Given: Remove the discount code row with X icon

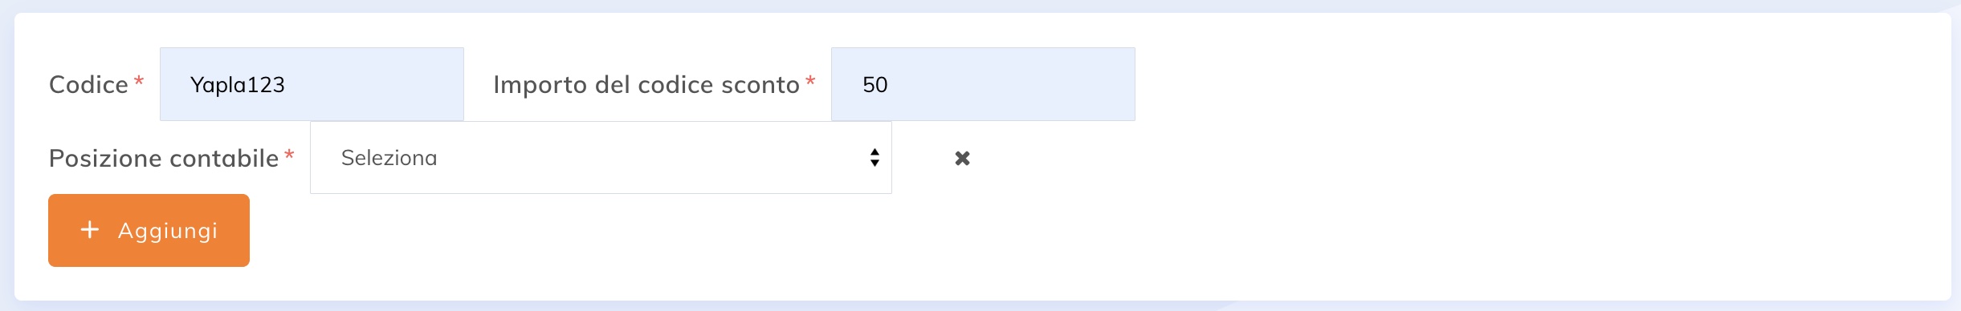Looking at the screenshot, I should pos(962,158).
